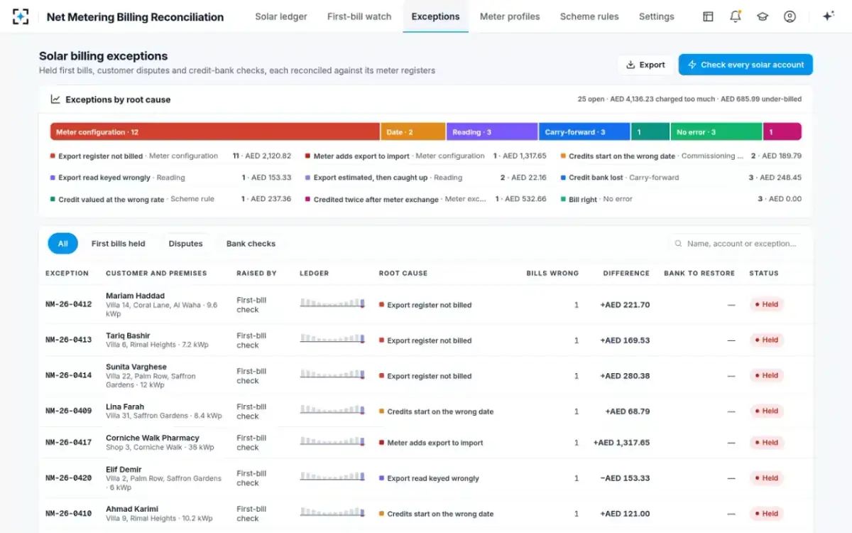Open exception NM-26-0420
Image resolution: width=852 pixels, height=533 pixels.
click(x=68, y=478)
